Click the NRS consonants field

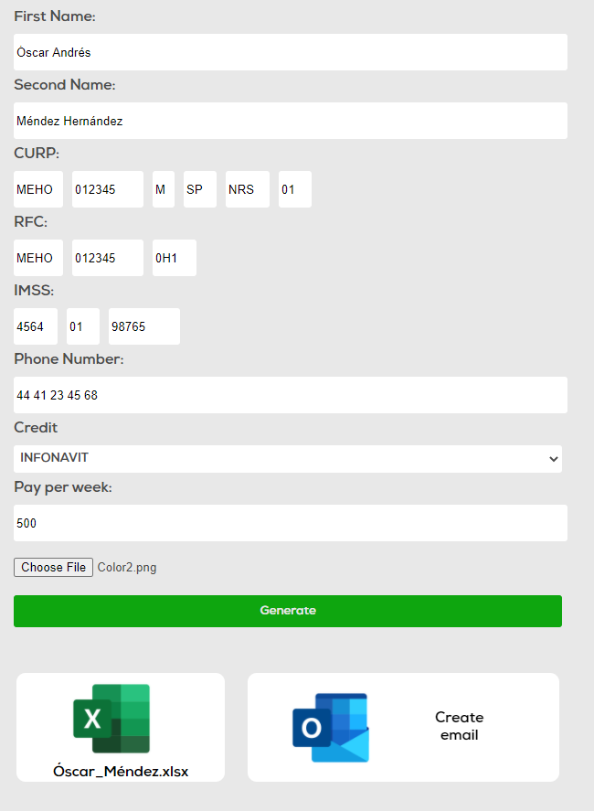[x=247, y=189]
